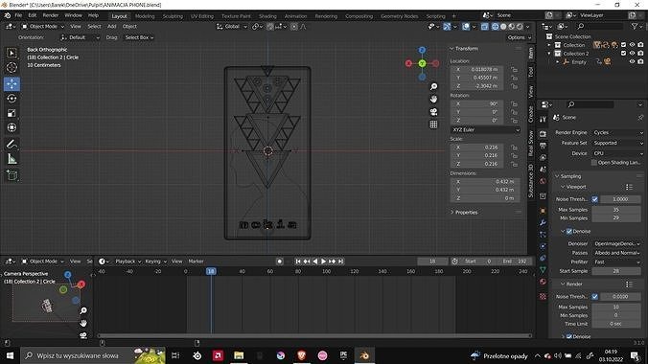Viewport: 648px width, 364px height.
Task: Open the Material properties tab icon
Action: 543,282
